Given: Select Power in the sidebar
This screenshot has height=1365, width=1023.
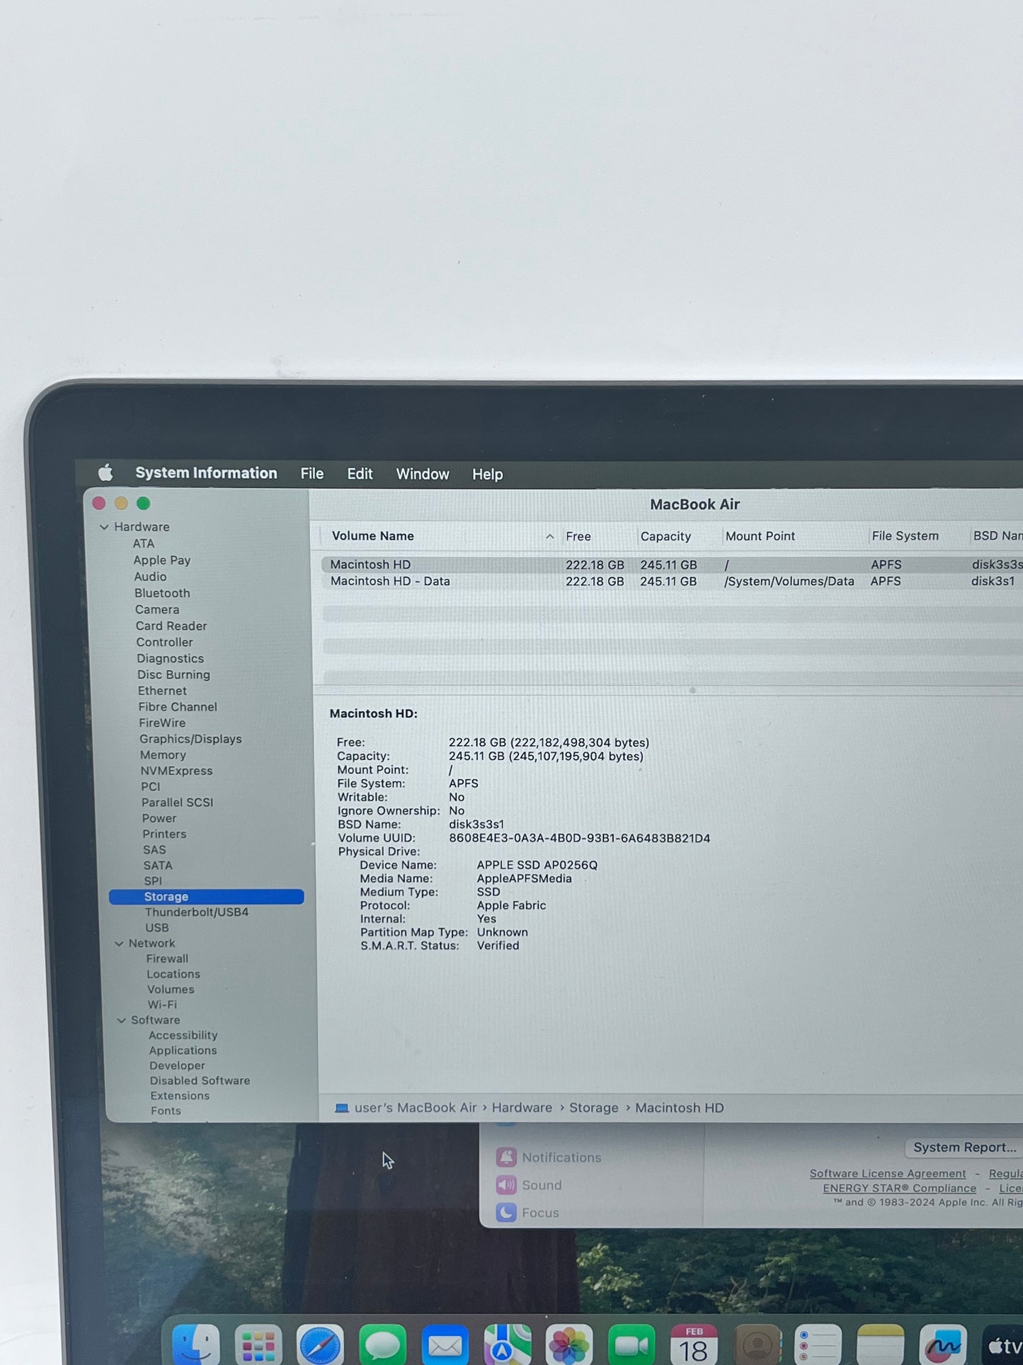Looking at the screenshot, I should point(159,818).
